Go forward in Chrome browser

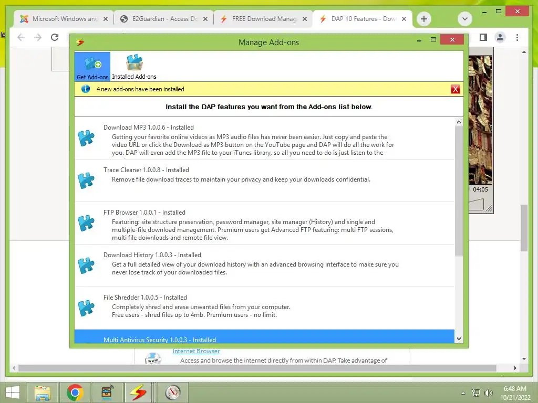pos(38,37)
